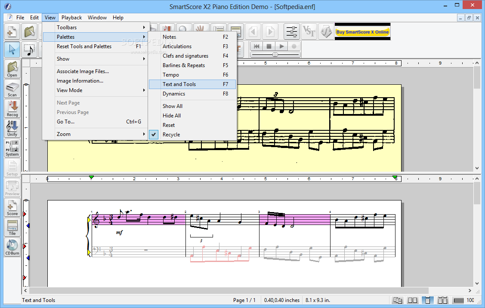The width and height of the screenshot is (485, 308).
Task: Click the Recog button in left sidebar
Action: (x=12, y=109)
